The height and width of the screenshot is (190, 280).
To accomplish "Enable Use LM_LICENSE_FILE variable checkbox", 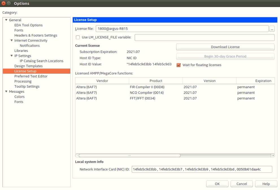I will (x=78, y=37).
